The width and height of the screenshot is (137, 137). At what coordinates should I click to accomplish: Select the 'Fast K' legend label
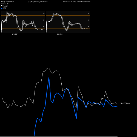point(5,6)
